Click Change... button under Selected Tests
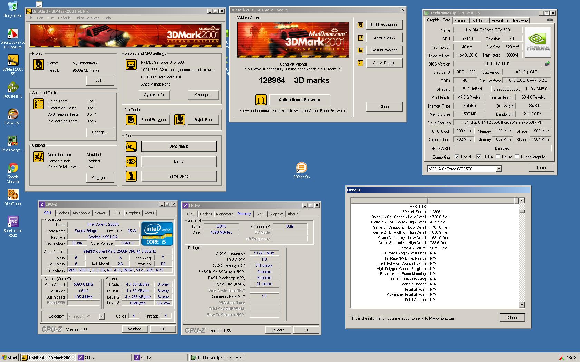The height and width of the screenshot is (362, 580). [x=100, y=132]
